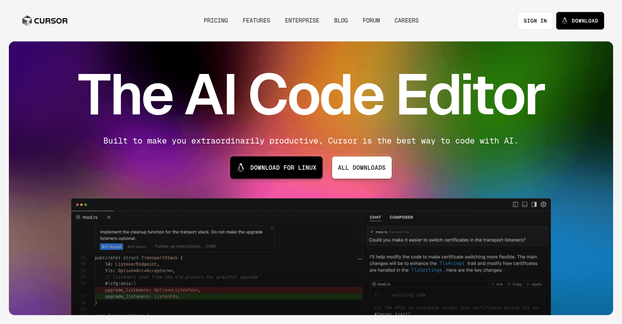
Task: Open the settings gear in editor
Action: (544, 205)
